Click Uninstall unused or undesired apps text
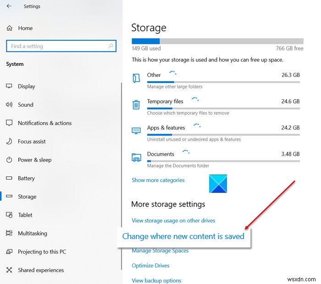The width and height of the screenshot is (321, 284). (194, 139)
